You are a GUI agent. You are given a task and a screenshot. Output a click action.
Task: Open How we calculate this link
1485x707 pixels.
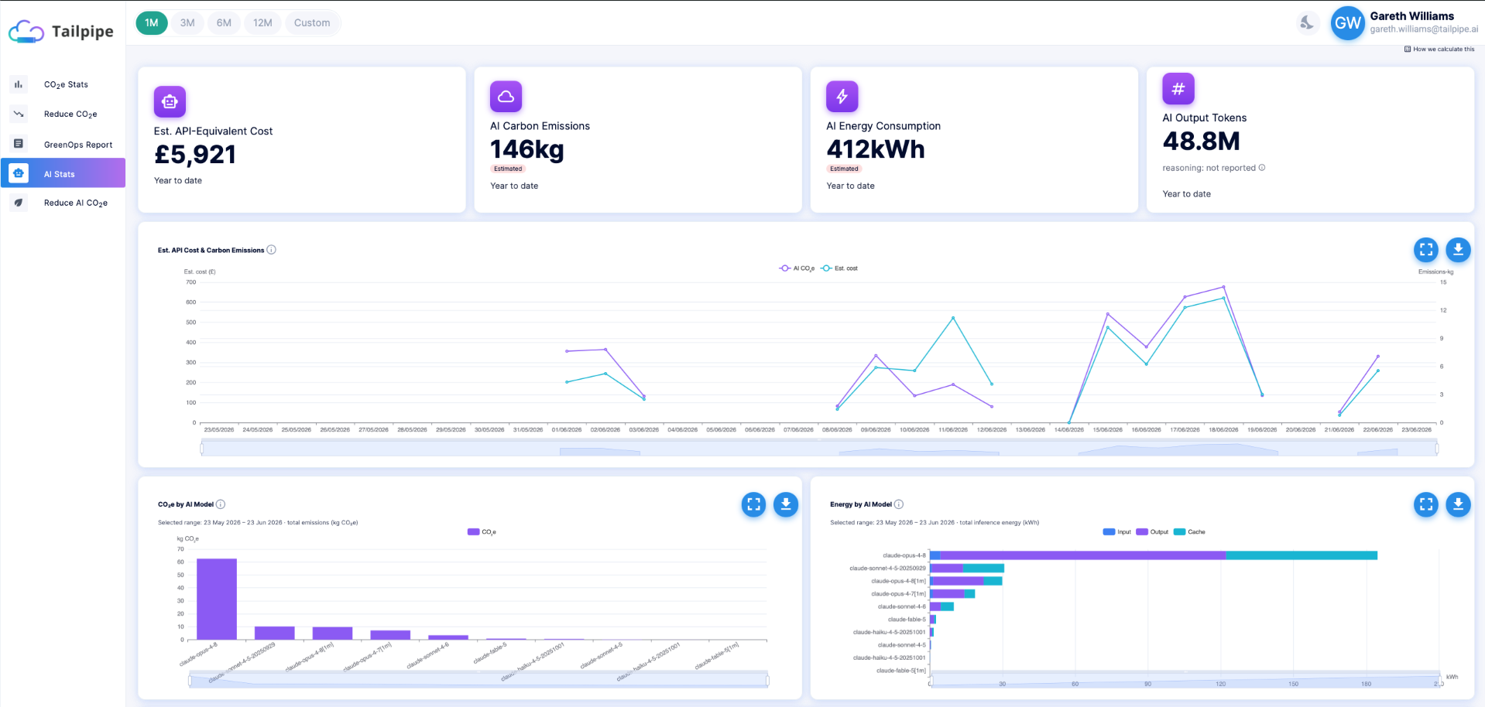click(x=1439, y=49)
